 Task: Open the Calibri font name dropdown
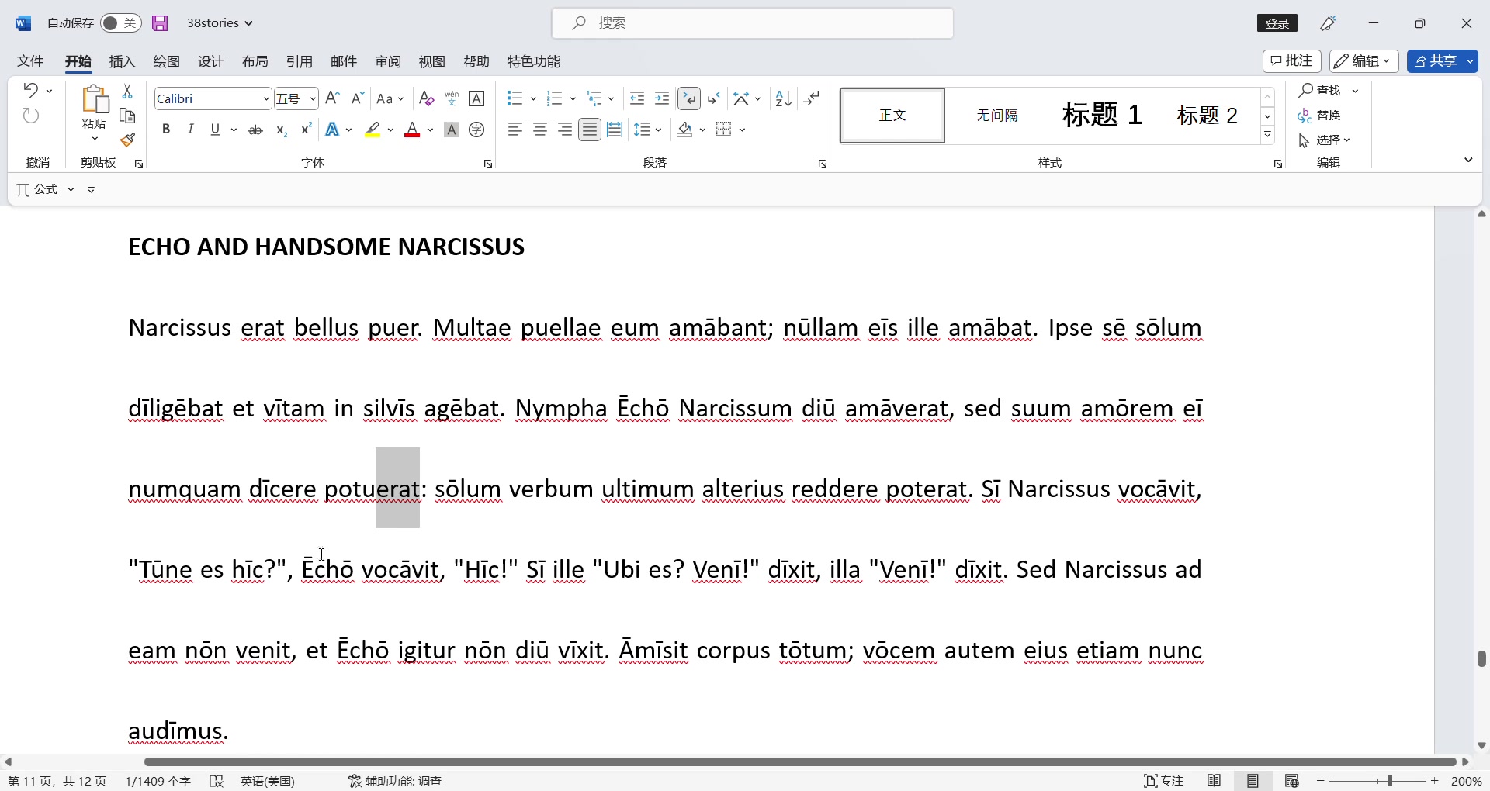pos(266,98)
